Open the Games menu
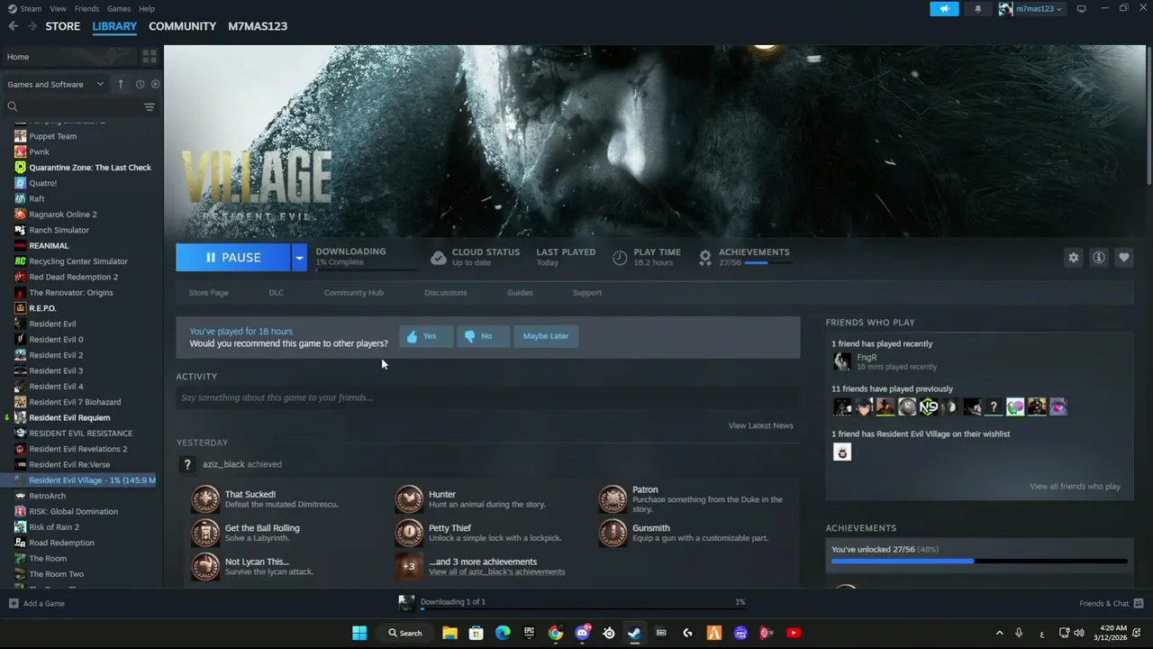 pyautogui.click(x=119, y=8)
